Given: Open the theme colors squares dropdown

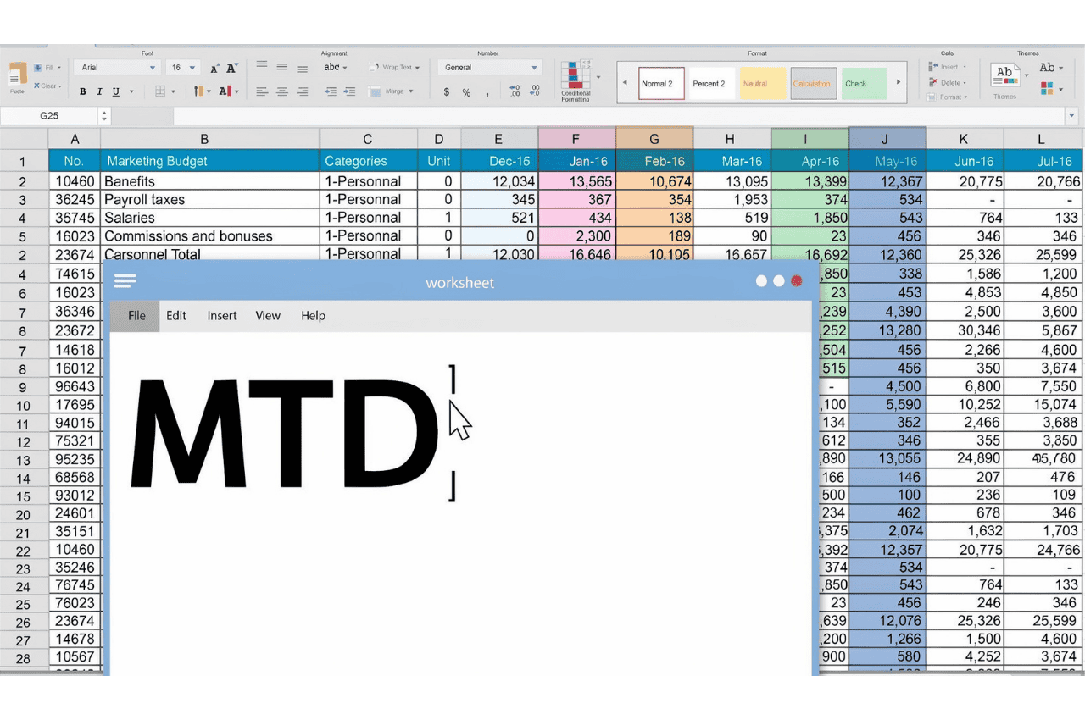Looking at the screenshot, I should coord(1051,88).
